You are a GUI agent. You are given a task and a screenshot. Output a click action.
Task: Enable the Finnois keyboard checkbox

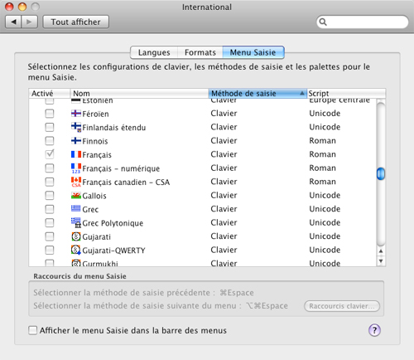pos(50,141)
